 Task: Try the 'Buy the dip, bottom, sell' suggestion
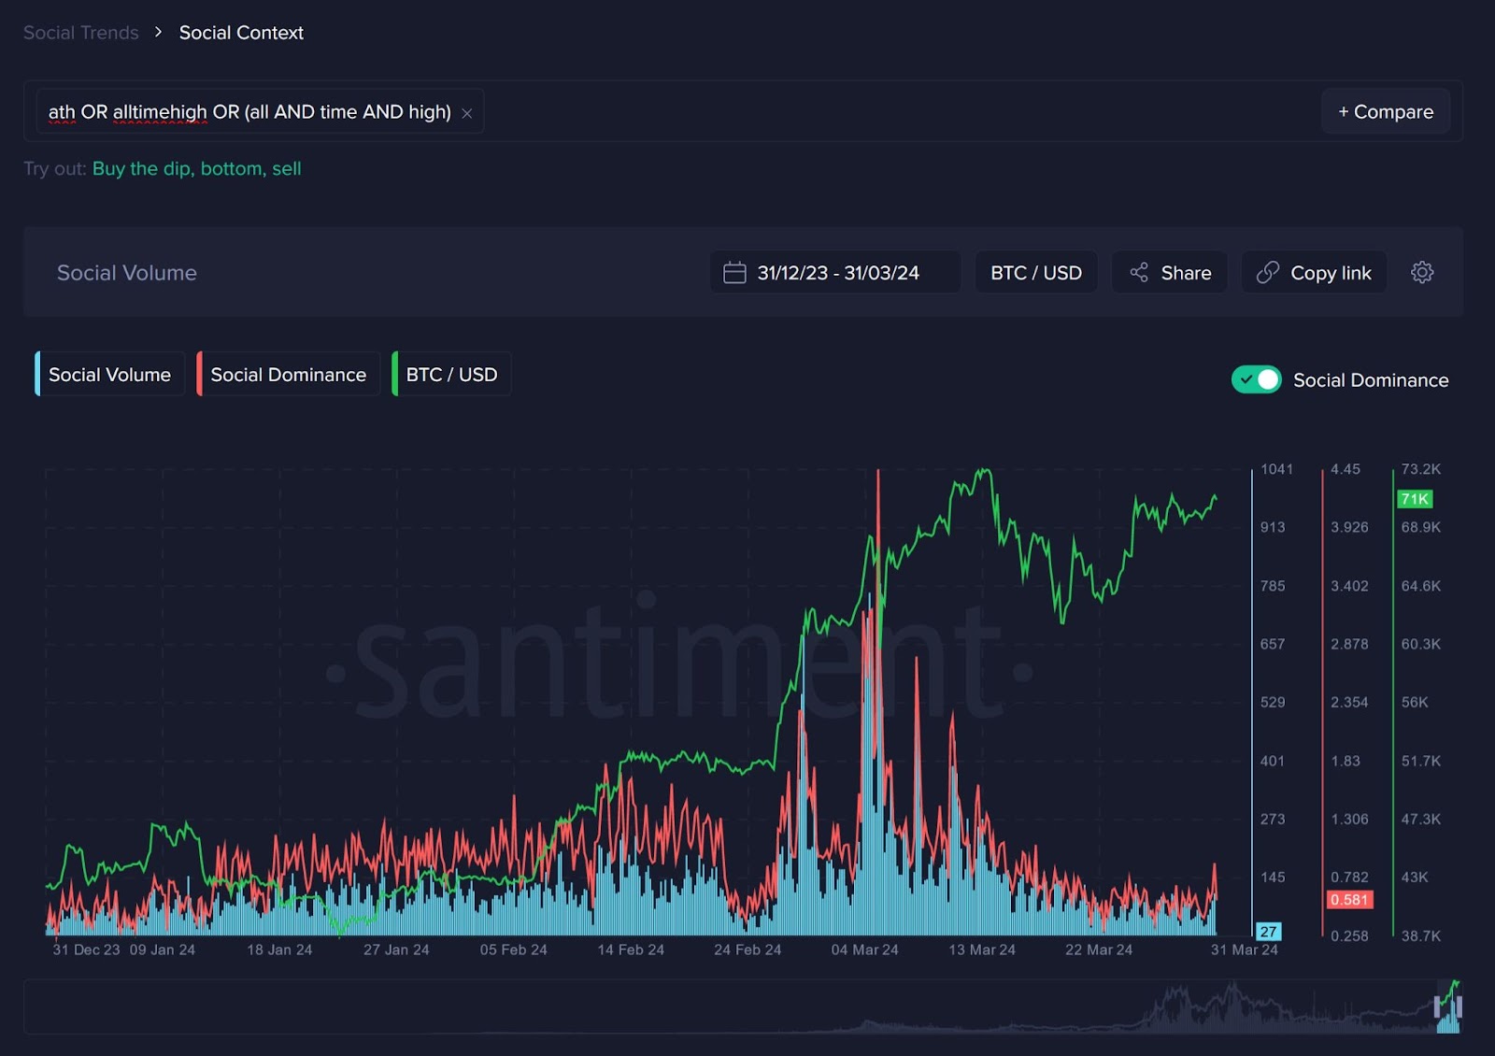[x=196, y=168]
